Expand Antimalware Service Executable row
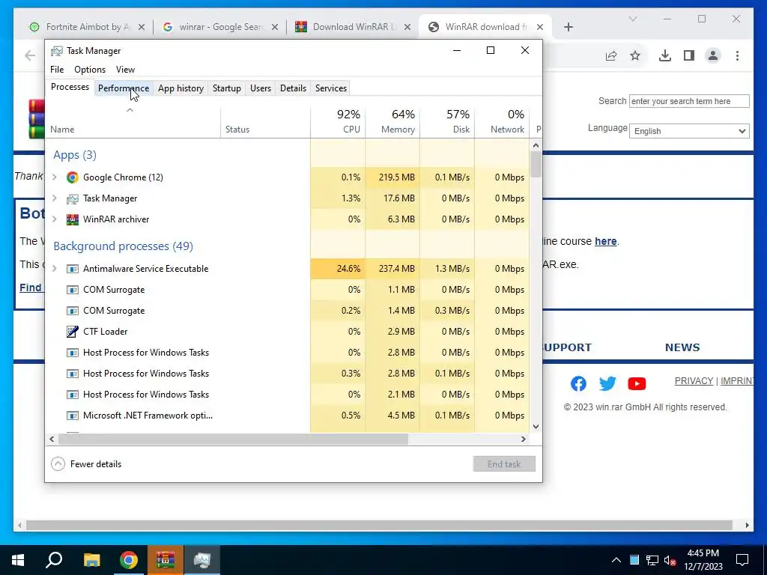 (x=55, y=269)
